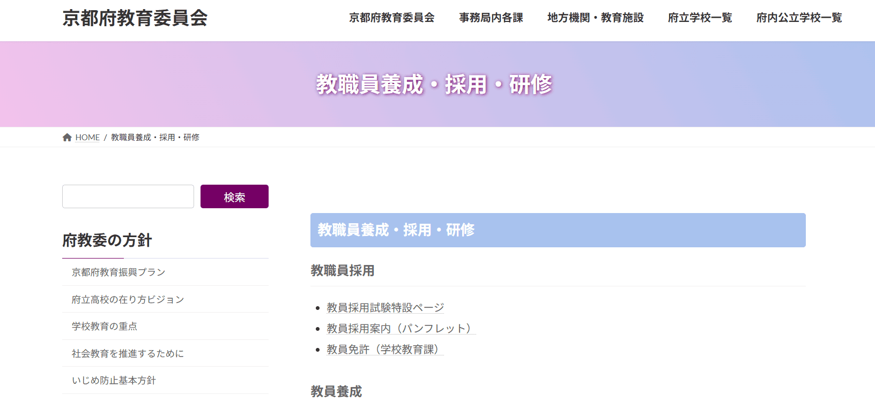This screenshot has height=402, width=875.
Task: Click the blue 教職員養成・採用・研修 content header
Action: pos(558,230)
